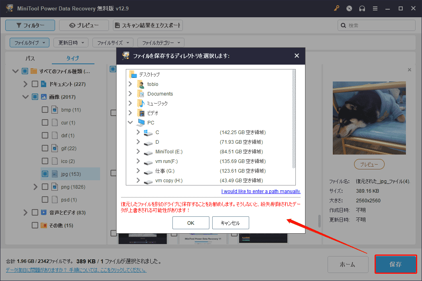Click the プレビュー toolbar button
Screen dimensions: 422x281
84,25
